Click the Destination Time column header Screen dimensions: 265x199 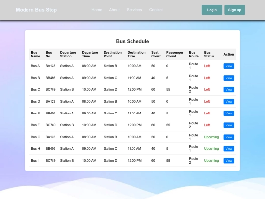click(136, 54)
